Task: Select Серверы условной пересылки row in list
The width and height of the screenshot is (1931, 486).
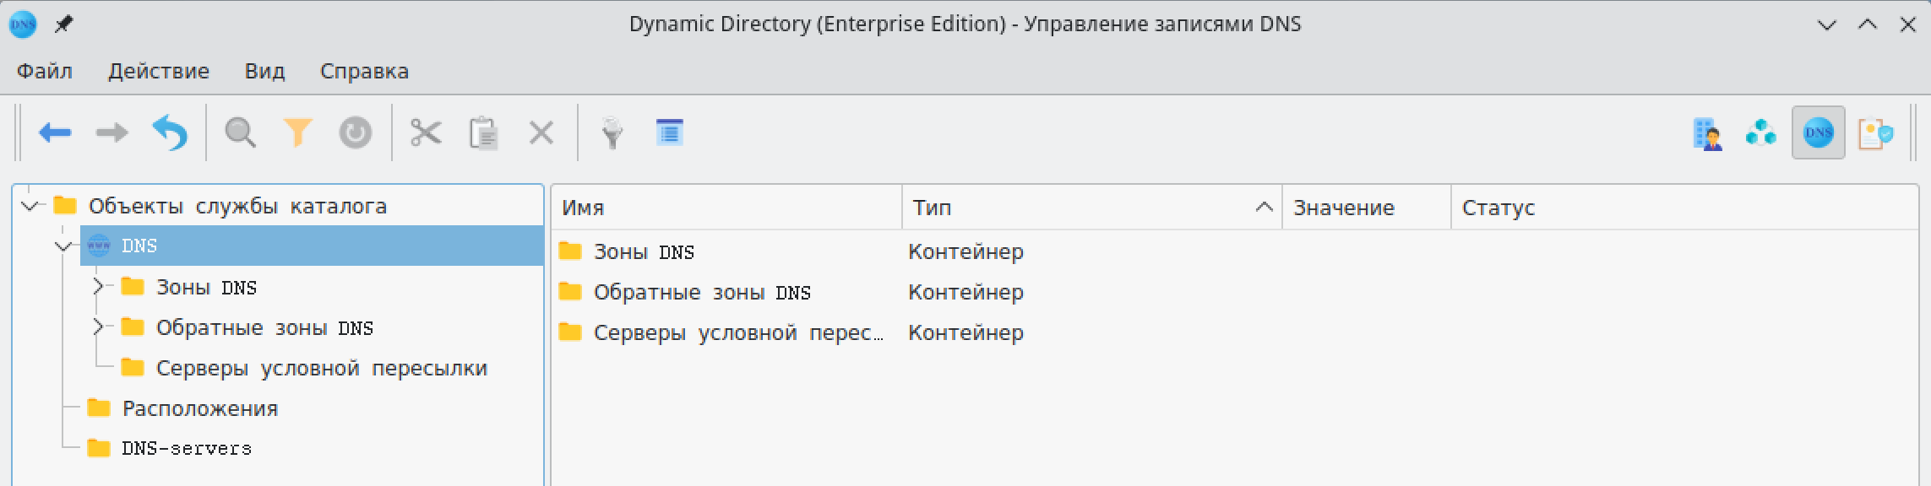Action: [x=737, y=333]
